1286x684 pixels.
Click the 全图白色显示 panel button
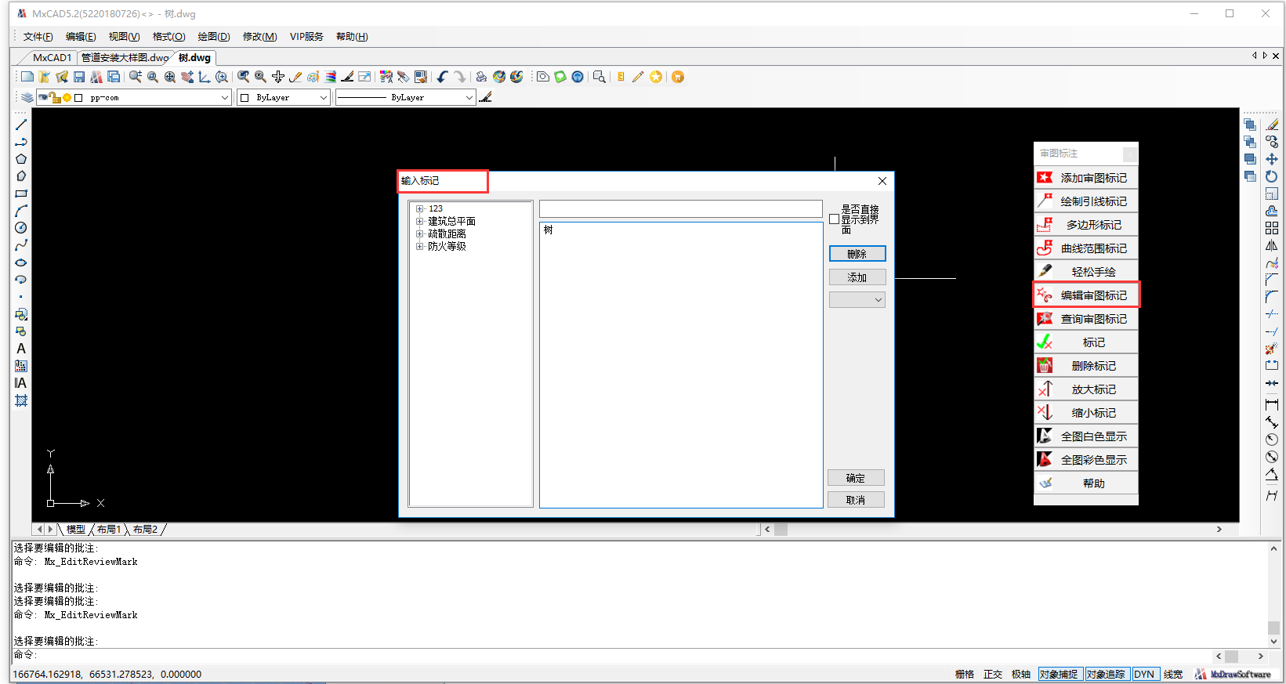coord(1086,436)
